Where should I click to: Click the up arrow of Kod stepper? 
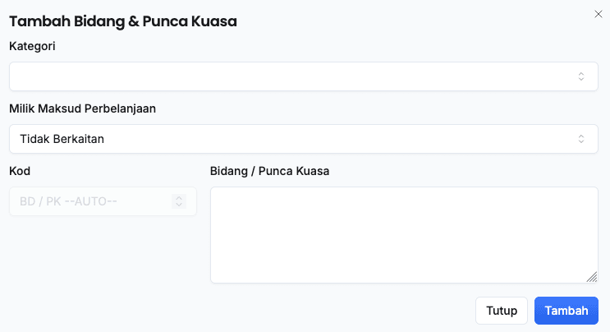179,198
